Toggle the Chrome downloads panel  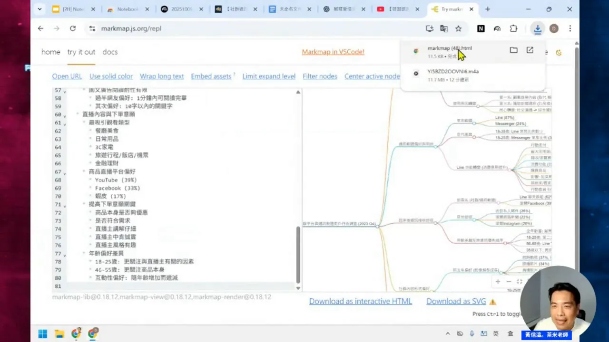[537, 29]
